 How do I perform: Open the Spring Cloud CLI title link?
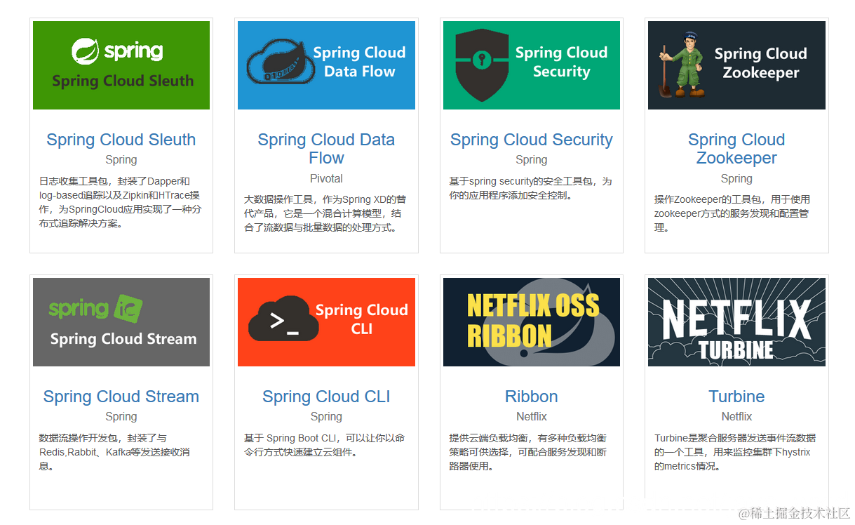[326, 397]
